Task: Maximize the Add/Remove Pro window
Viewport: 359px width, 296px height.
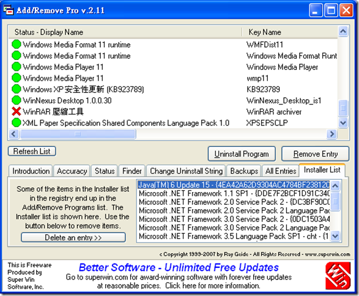Action: click(331, 10)
